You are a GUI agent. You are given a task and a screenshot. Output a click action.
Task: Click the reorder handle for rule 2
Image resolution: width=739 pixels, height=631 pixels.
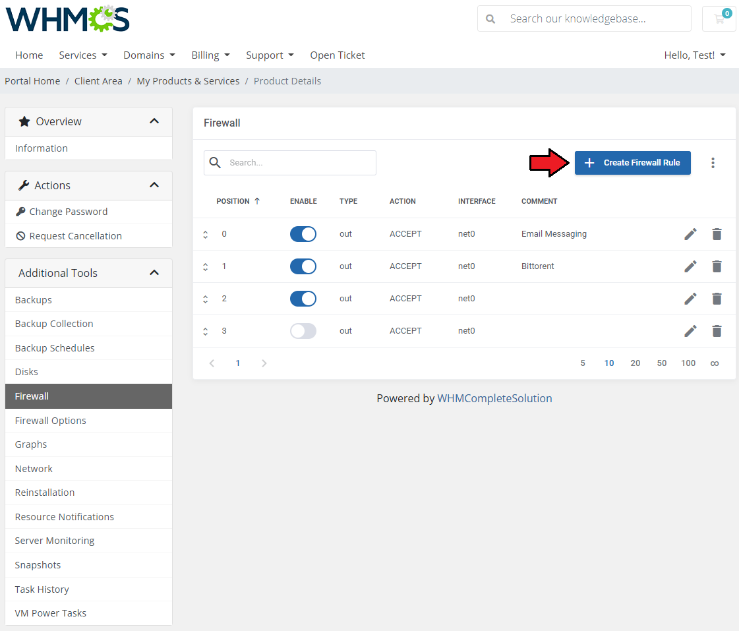[206, 299]
